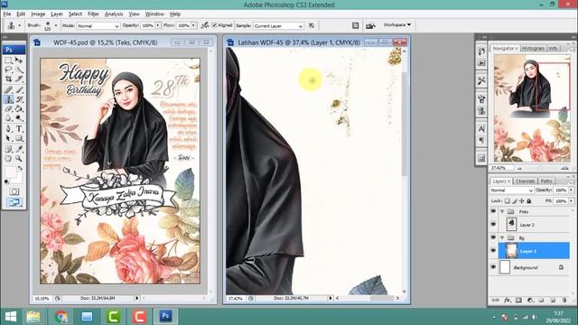The image size is (578, 325).
Task: Switch to the Channels tab
Action: tap(526, 181)
